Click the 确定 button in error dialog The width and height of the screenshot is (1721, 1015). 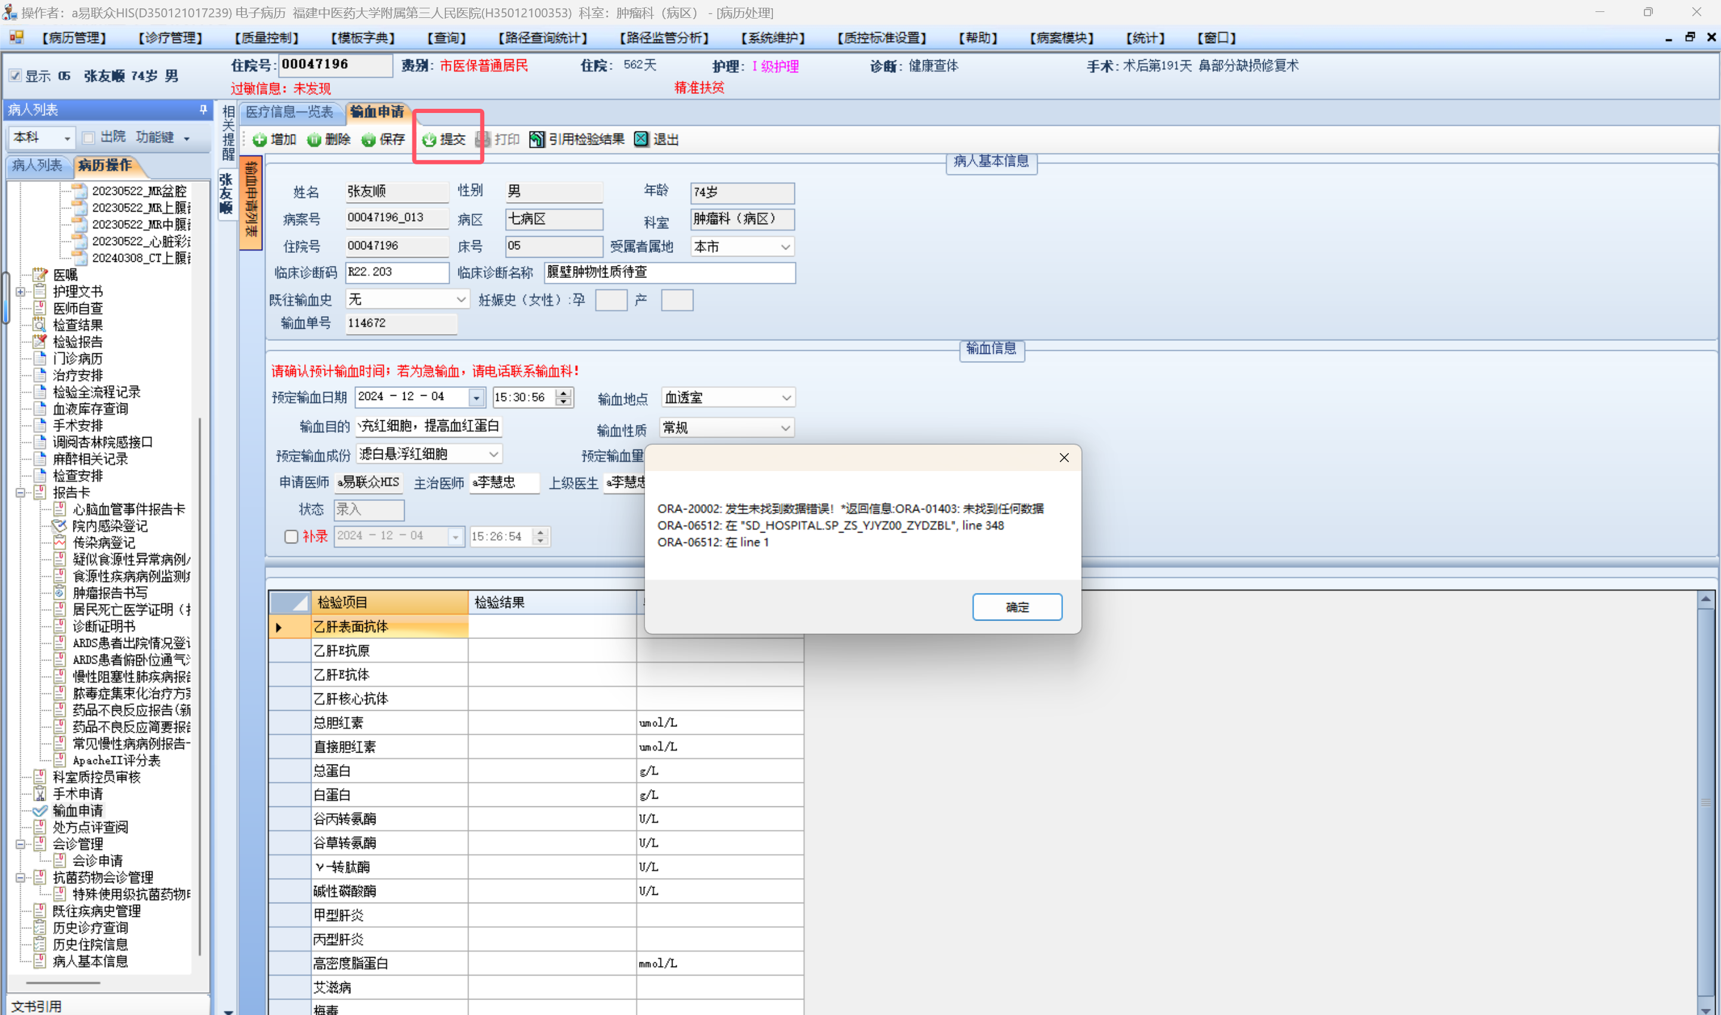(x=1016, y=607)
